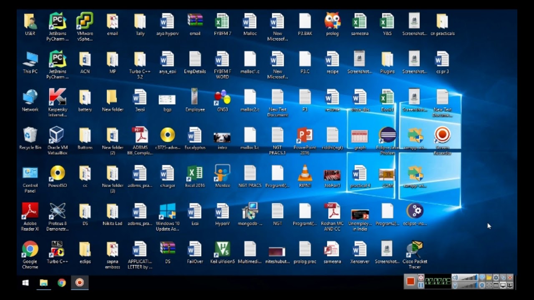Select the Screen Recorder desktop icon
The image size is (534, 300).
click(x=442, y=140)
